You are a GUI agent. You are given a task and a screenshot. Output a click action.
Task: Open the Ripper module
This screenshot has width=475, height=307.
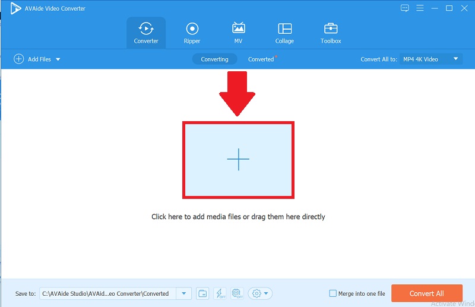click(192, 33)
